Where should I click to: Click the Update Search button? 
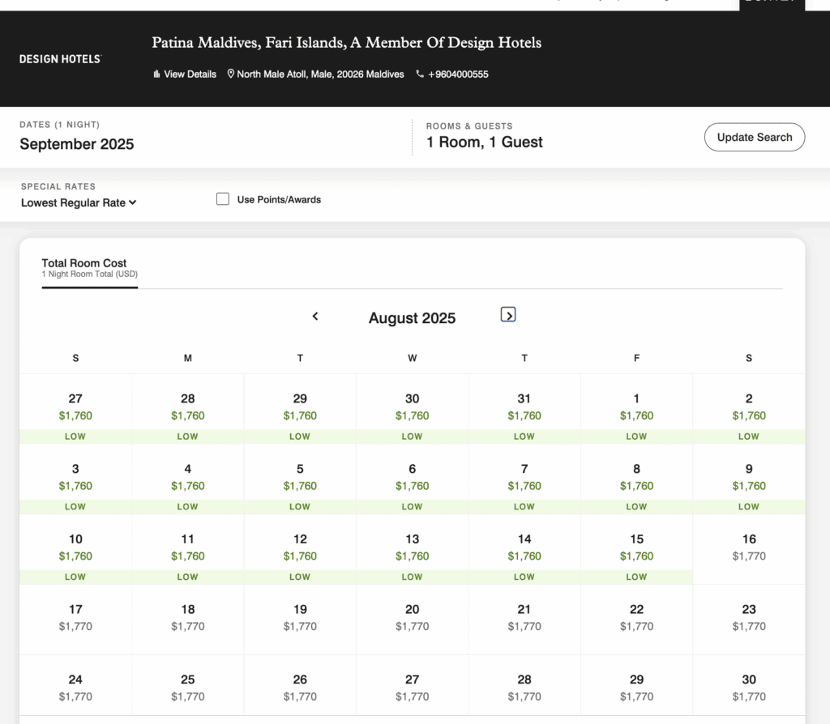(754, 137)
